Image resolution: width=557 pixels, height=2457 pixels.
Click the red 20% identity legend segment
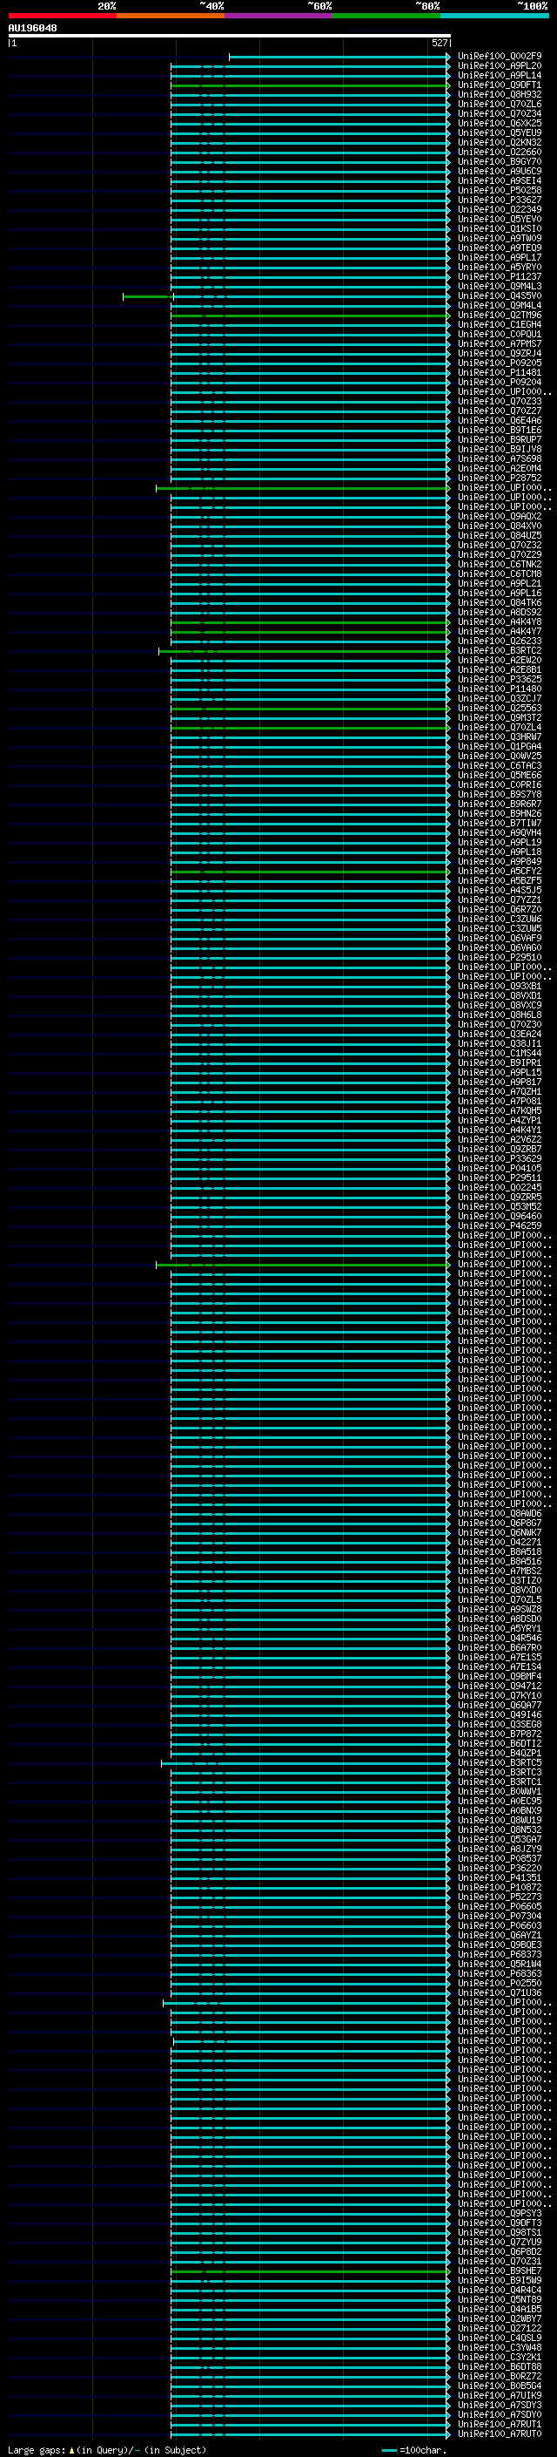click(x=62, y=16)
